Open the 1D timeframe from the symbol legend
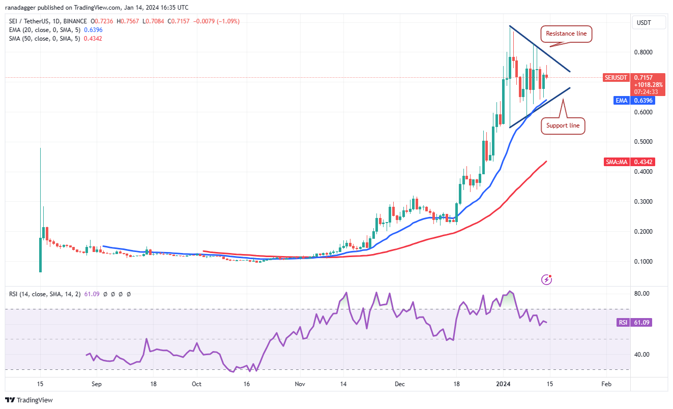Image resolution: width=673 pixels, height=409 pixels. tap(56, 21)
